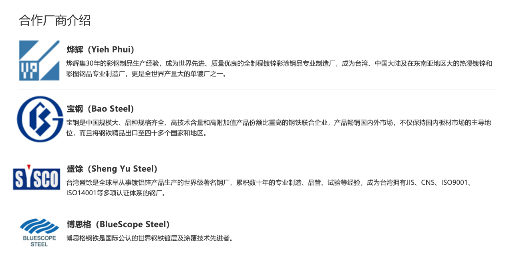Click the SYSCO Sheng Yu logo
The height and width of the screenshot is (254, 505).
click(36, 177)
